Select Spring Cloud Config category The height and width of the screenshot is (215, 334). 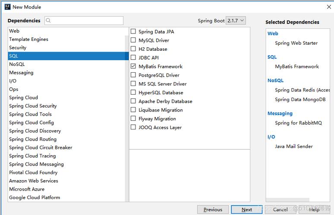(66, 123)
